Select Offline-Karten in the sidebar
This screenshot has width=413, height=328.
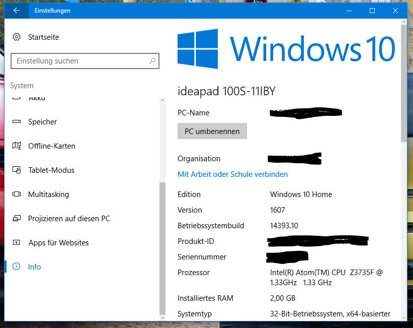[52, 146]
